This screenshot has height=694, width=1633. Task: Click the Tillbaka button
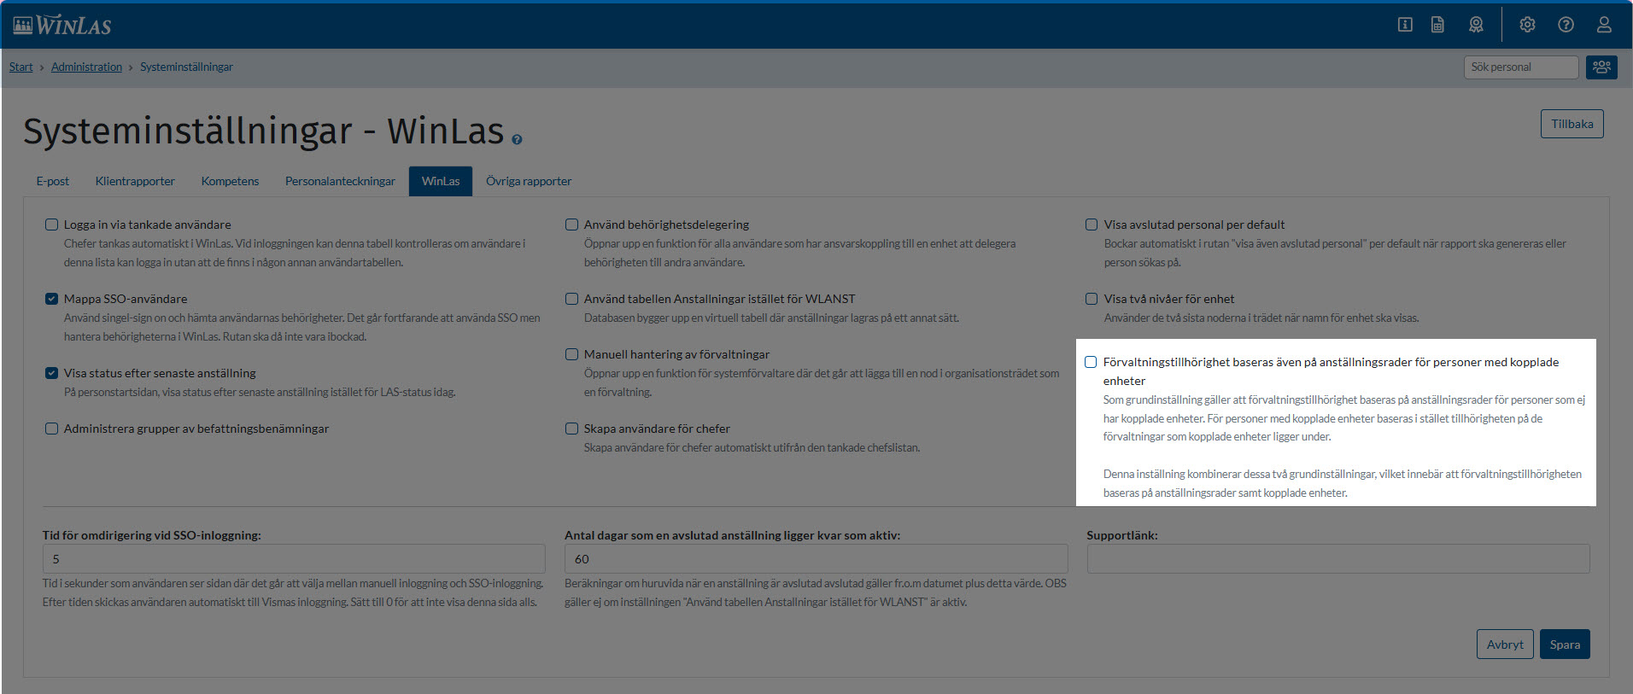click(x=1572, y=124)
